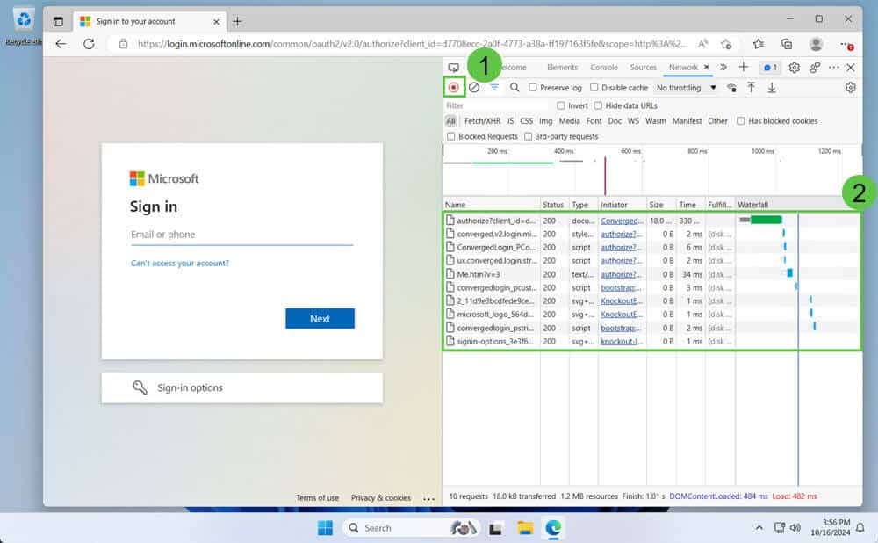Viewport: 878px width, 543px height.
Task: Check 3rd-party requests checkbox
Action: [x=528, y=136]
